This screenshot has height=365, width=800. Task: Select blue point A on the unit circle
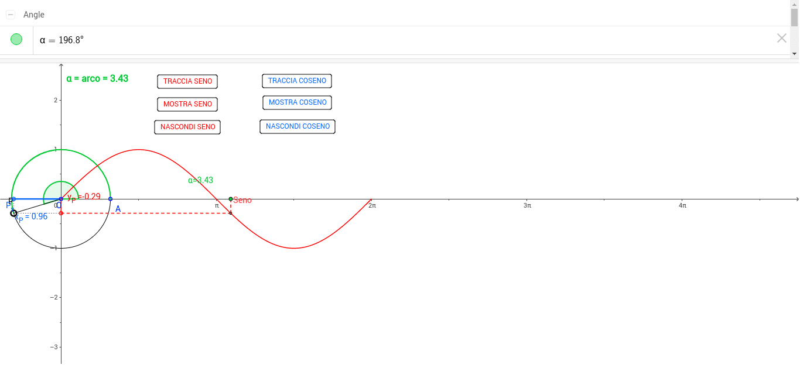click(x=111, y=199)
